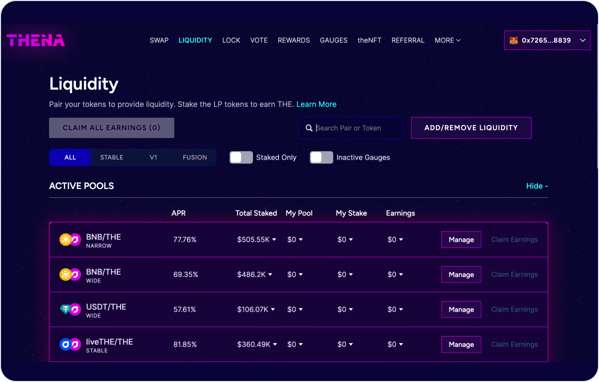
Task: Expand Total Staked $486.2K details
Action: 270,274
